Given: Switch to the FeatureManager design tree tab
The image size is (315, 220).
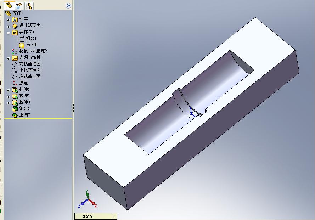Looking at the screenshot, I should click(x=9, y=5).
